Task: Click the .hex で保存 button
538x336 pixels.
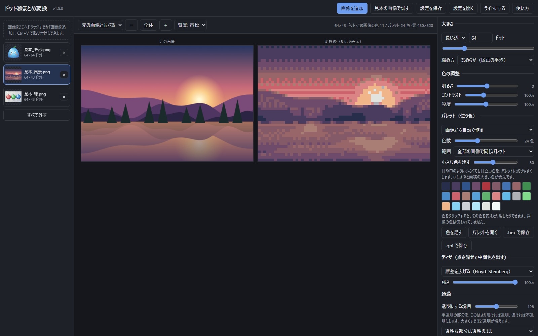Action: (518, 233)
